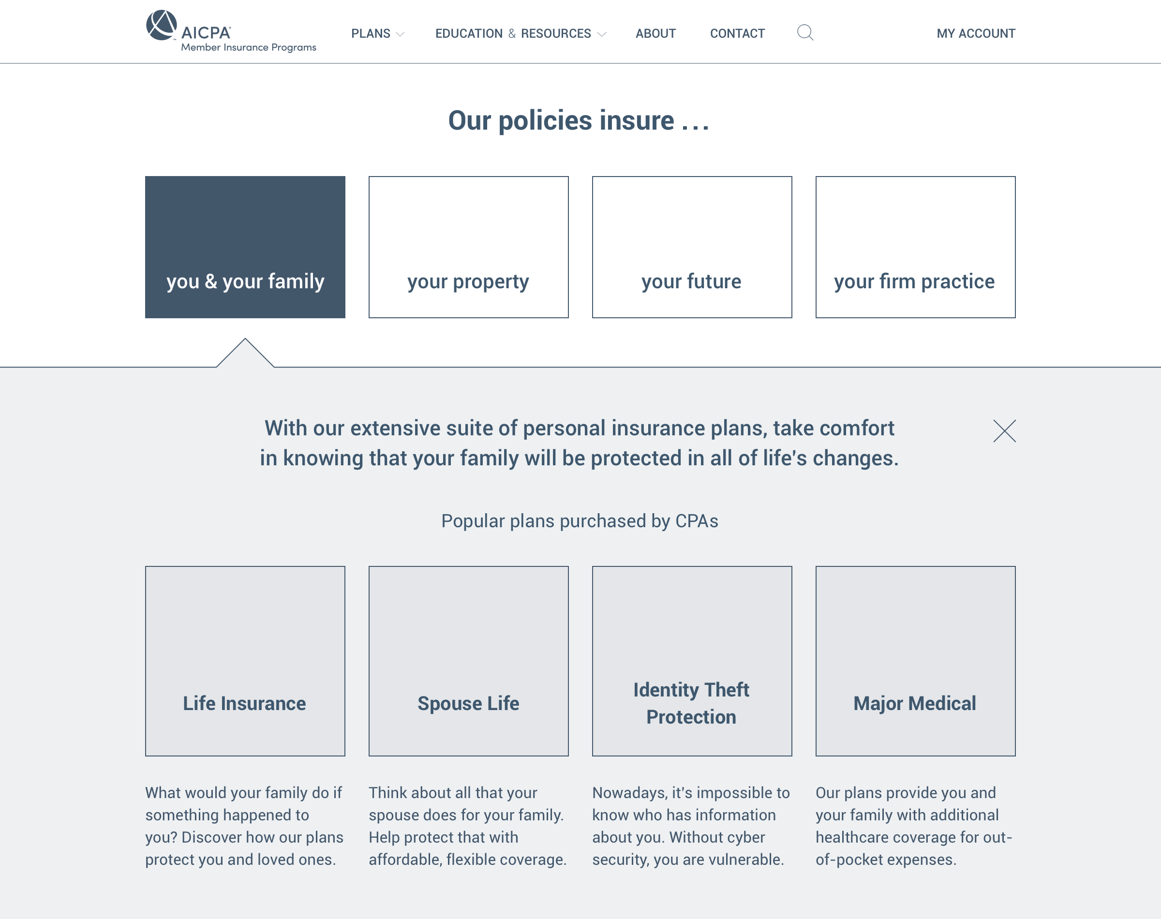Close the personal insurance plans panel
Viewport: 1161px width, 919px height.
pyautogui.click(x=1004, y=431)
